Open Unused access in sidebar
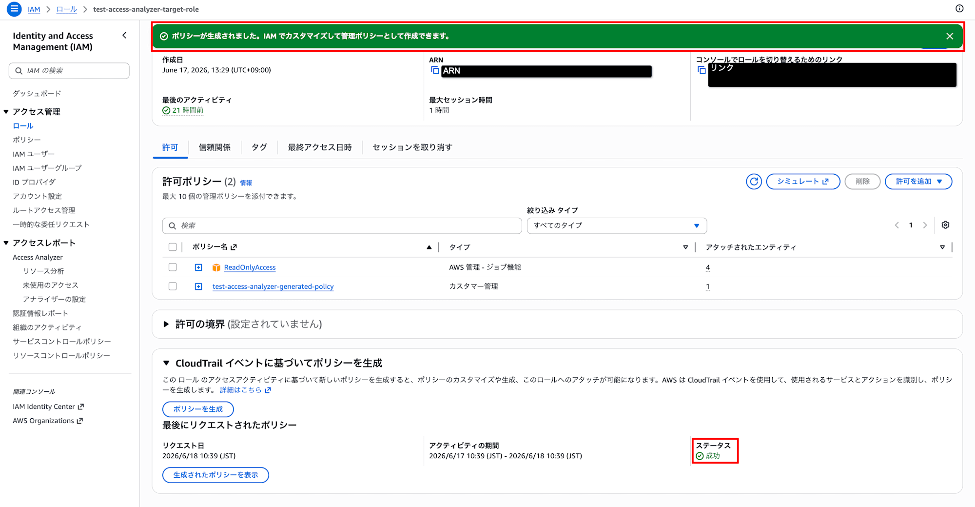Image resolution: width=975 pixels, height=507 pixels. pos(51,285)
